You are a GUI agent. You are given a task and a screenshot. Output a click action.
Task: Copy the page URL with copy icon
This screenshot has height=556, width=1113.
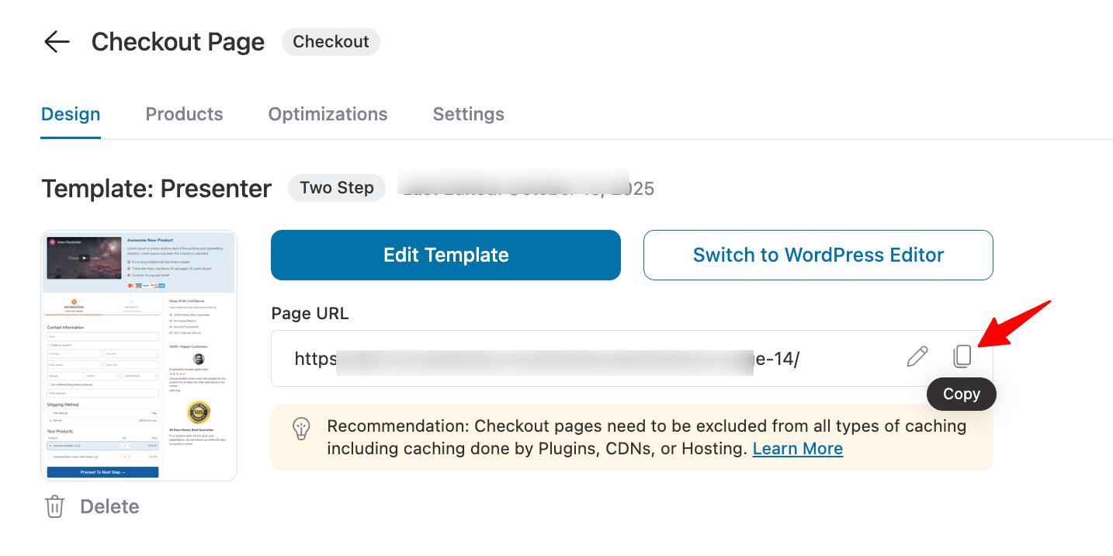coord(962,357)
